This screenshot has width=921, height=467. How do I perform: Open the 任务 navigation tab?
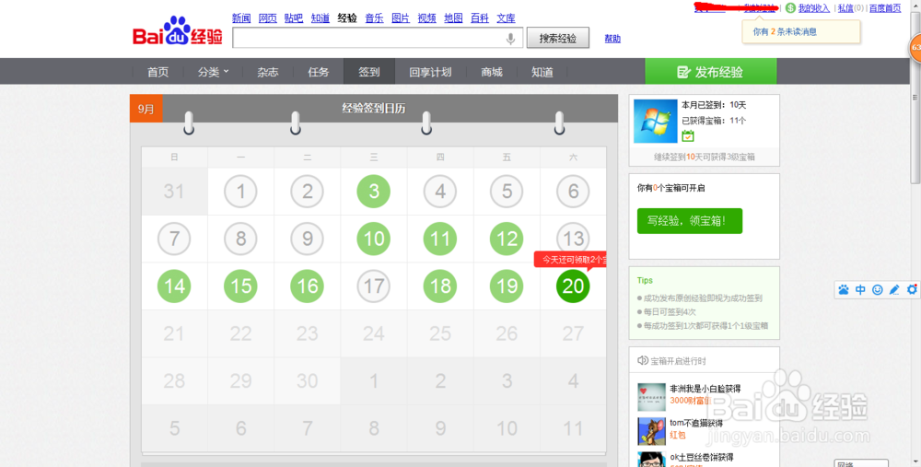coord(319,72)
